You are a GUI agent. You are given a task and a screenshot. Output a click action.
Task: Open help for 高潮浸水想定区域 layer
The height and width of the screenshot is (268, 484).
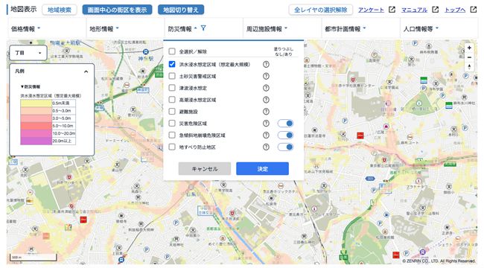click(266, 100)
